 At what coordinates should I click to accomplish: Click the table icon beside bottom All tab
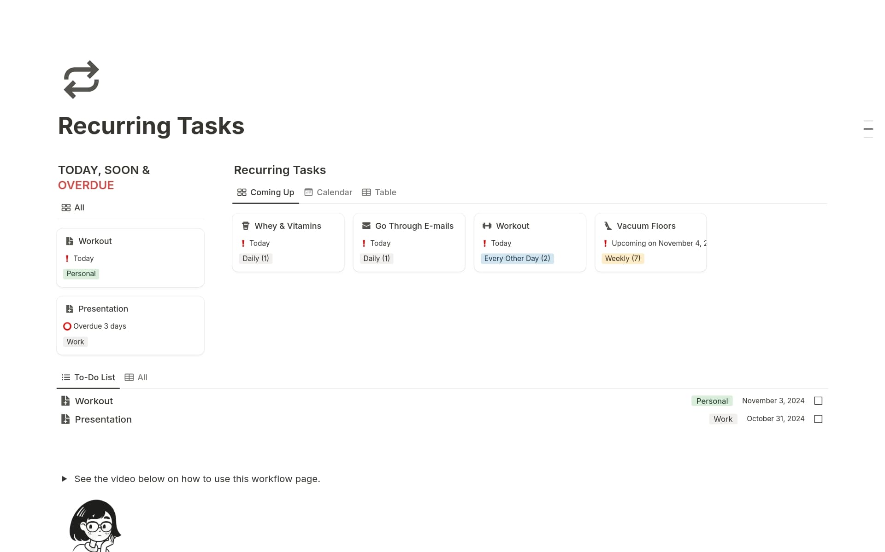coord(129,378)
